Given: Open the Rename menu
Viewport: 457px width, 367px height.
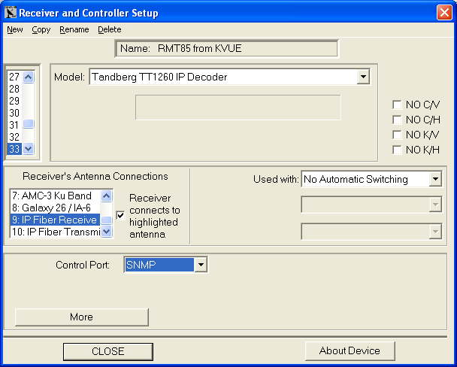Looking at the screenshot, I should click(x=74, y=30).
